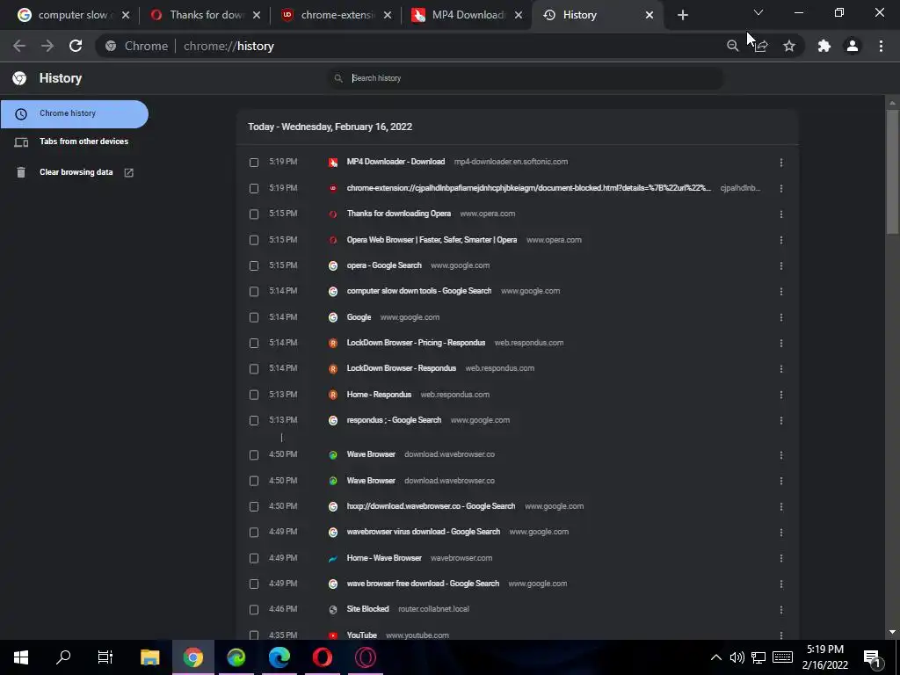Open the taskbar clock 5:19 PM
The image size is (900, 675).
point(824,657)
